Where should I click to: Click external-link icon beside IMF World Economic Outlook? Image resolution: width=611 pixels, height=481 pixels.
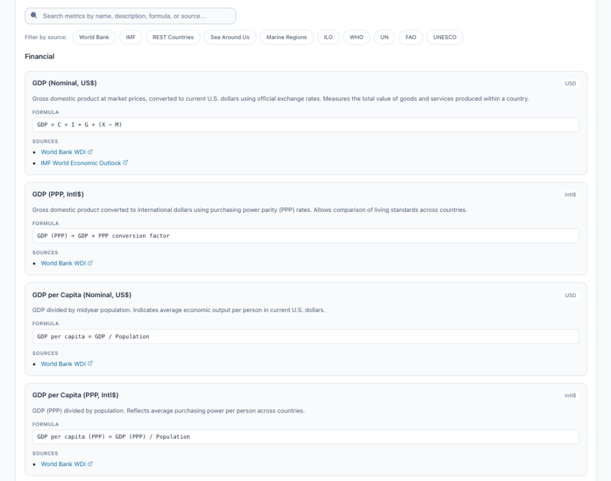click(x=125, y=163)
